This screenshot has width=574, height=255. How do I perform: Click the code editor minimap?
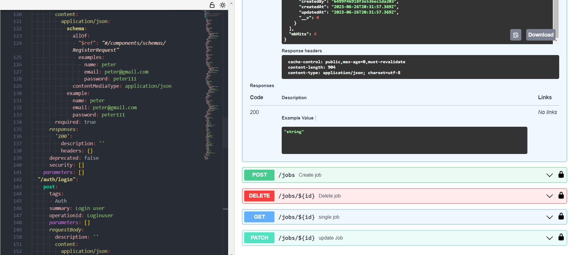click(213, 85)
